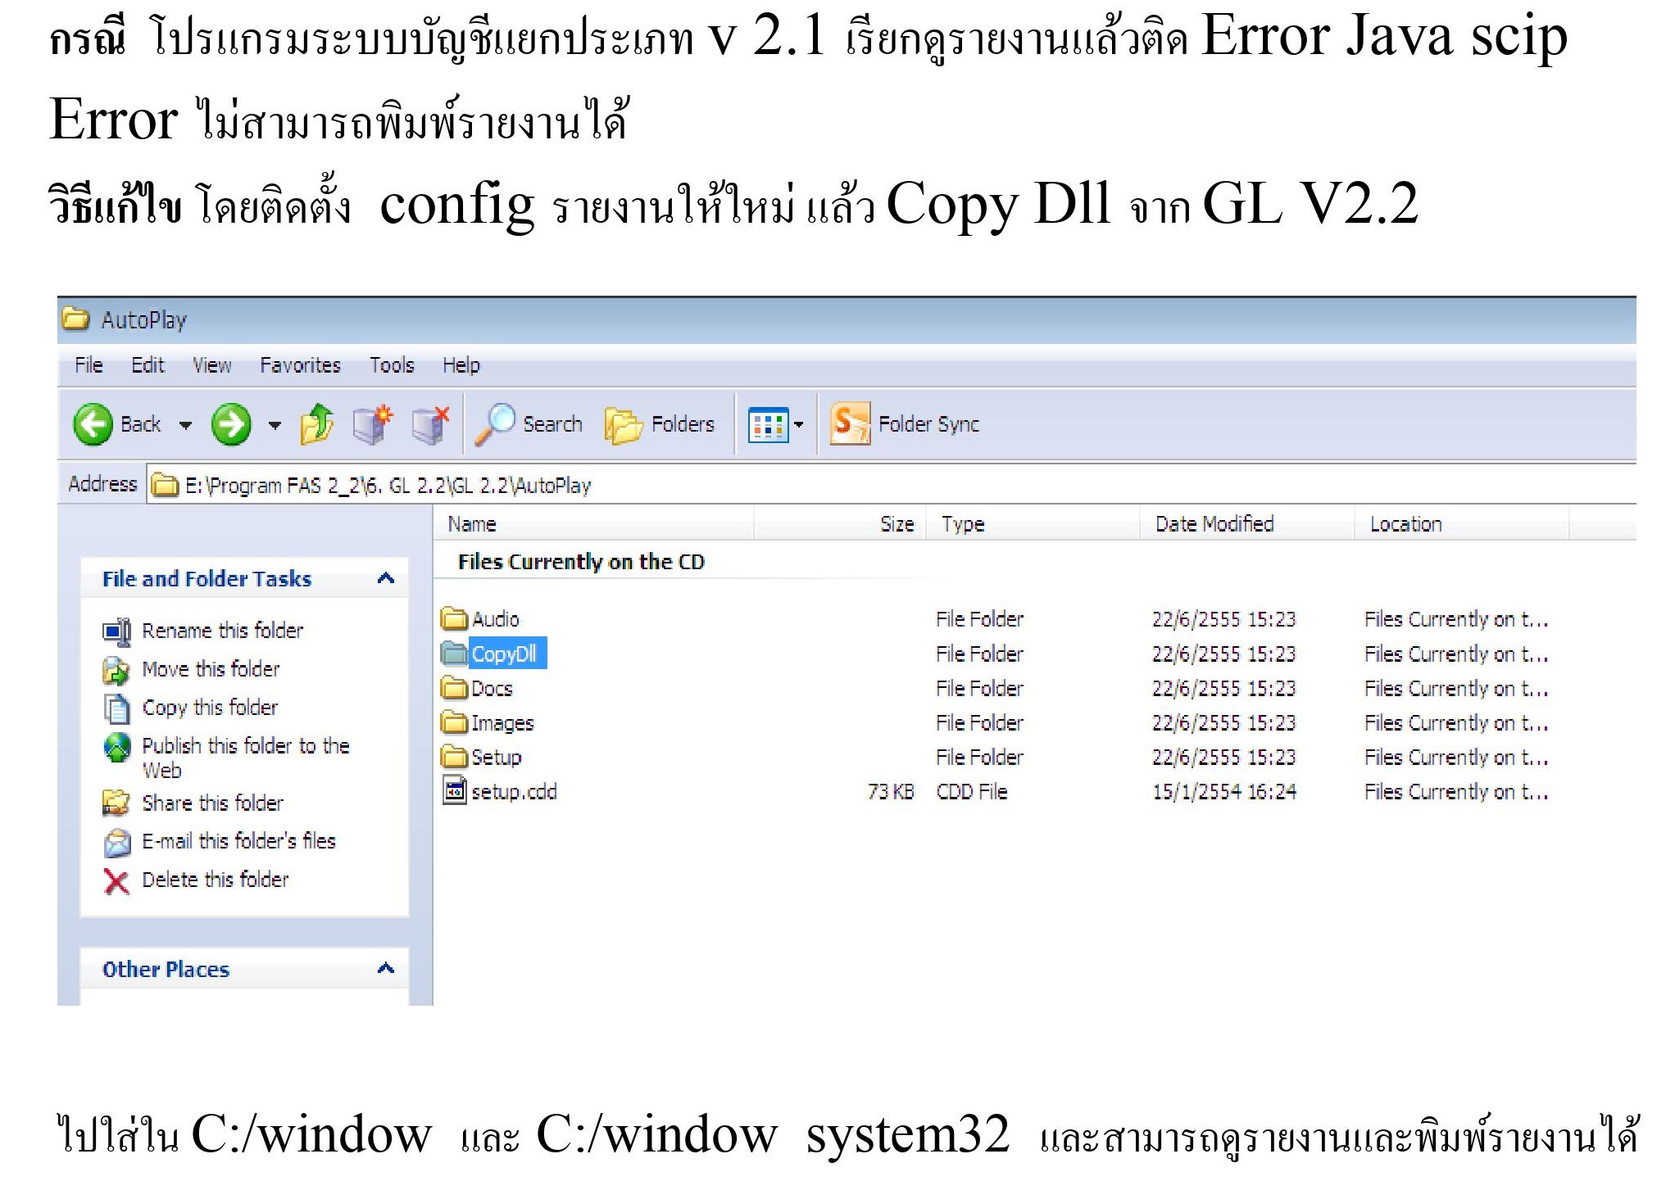Viewport: 1675px width, 1181px height.
Task: Click the Back navigation icon
Action: pos(93,424)
